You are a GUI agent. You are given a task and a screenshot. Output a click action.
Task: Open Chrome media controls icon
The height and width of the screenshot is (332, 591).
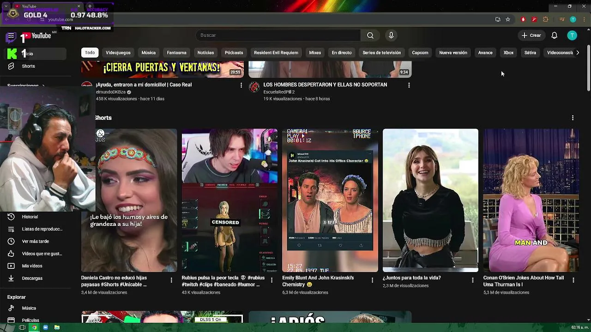(x=562, y=19)
